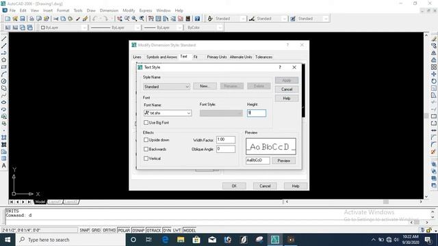Screen dimensions: 438x246
Task: Click the Windows Start button
Action: click(8, 240)
